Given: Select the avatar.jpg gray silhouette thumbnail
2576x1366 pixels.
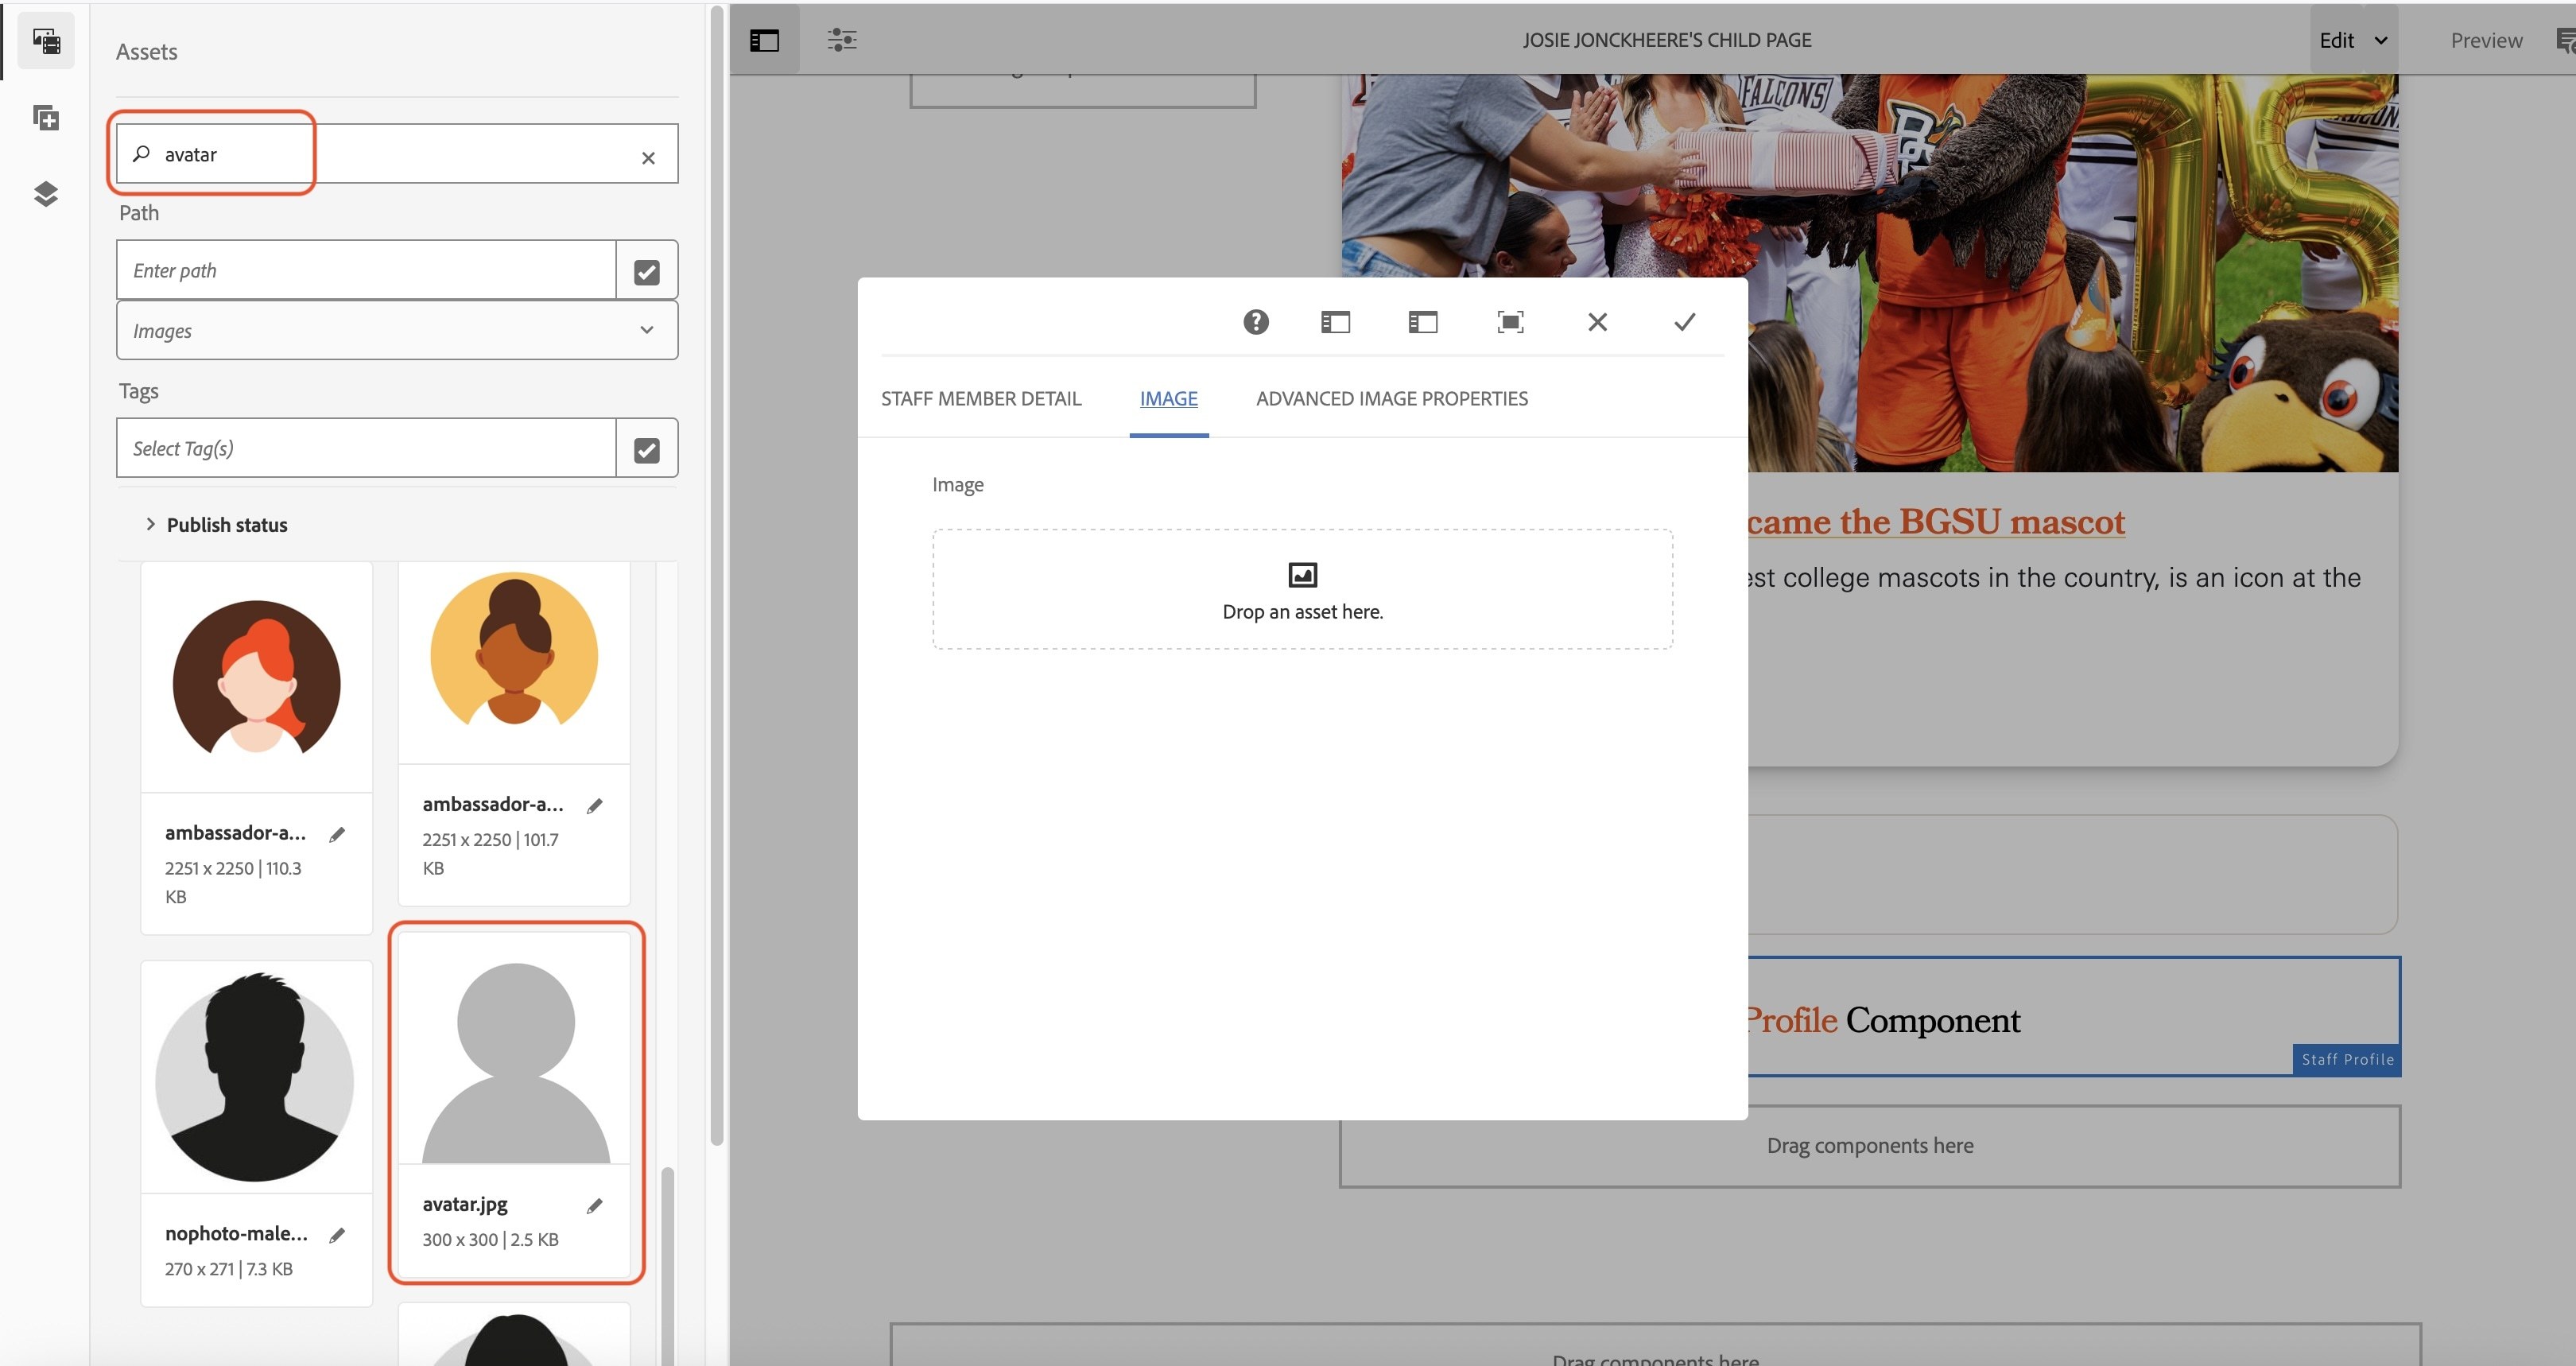Looking at the screenshot, I should [x=515, y=1049].
